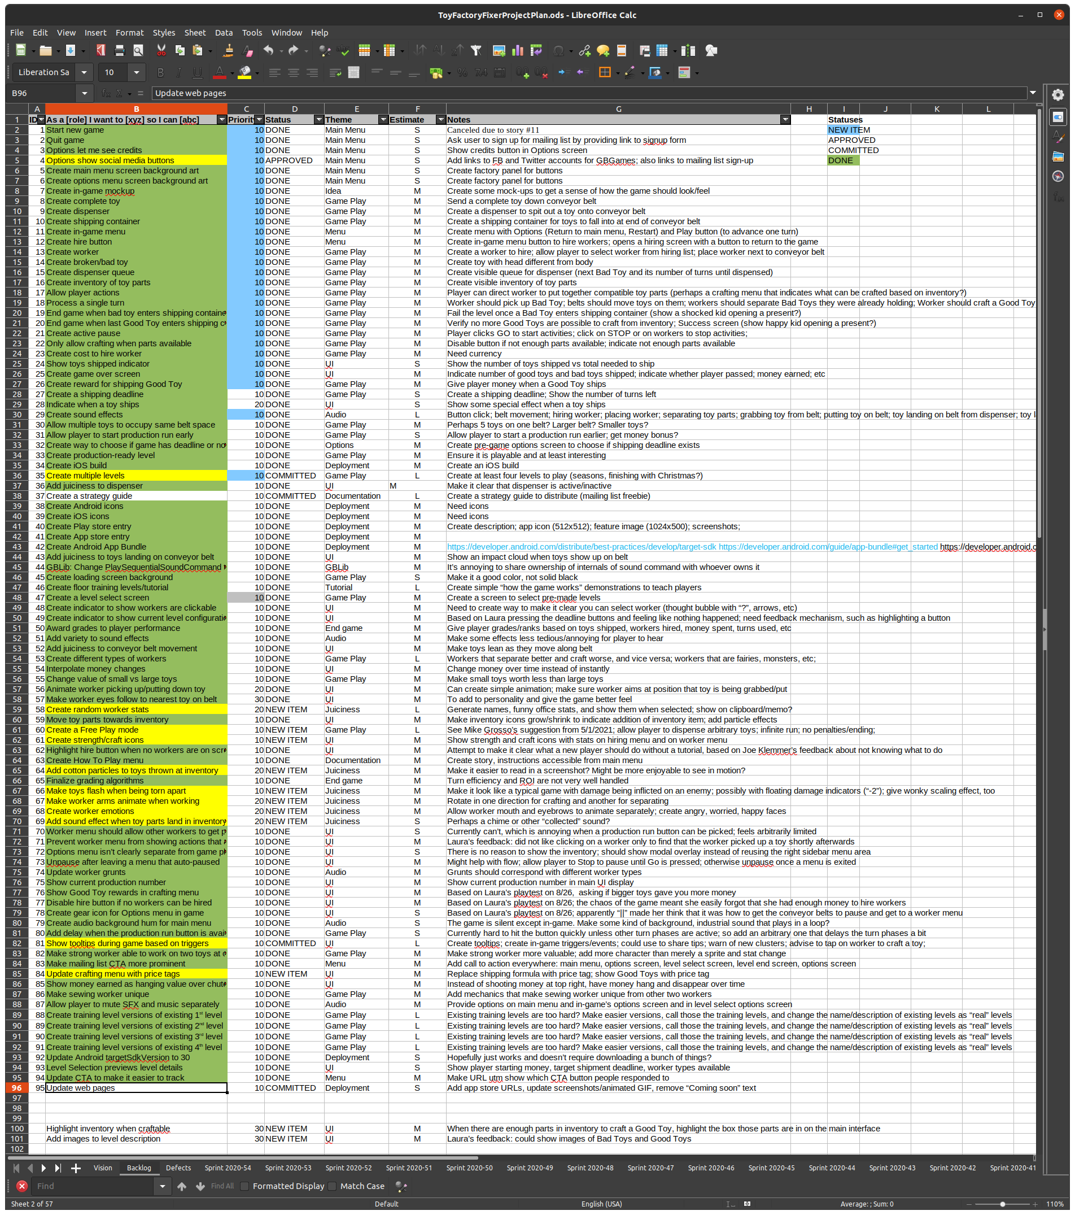The image size is (1075, 1215).
Task: Expand the formula bar arrow
Action: [1033, 93]
